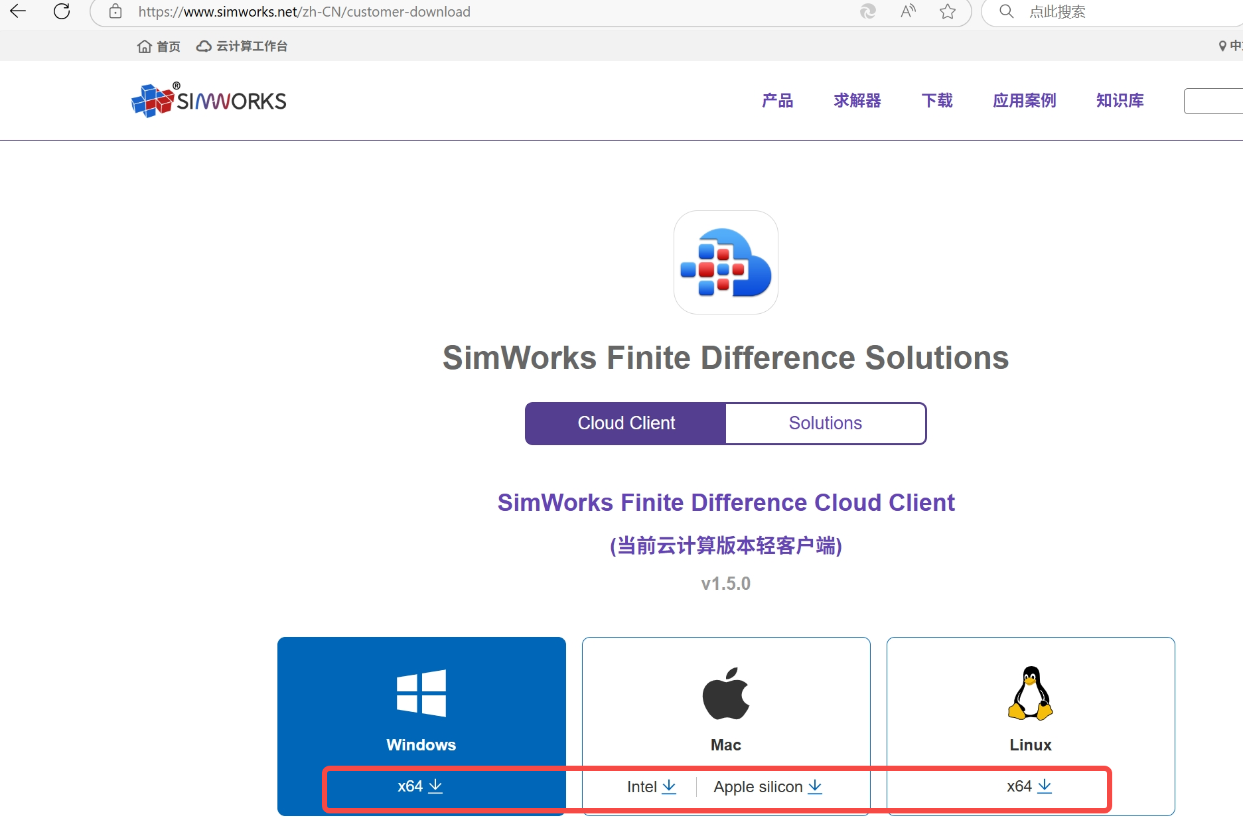Click the SimWorks Finite Difference Cloud Client heading

click(x=726, y=503)
